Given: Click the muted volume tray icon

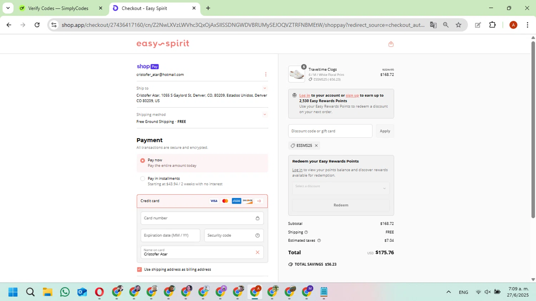Looking at the screenshot, I should (488, 292).
